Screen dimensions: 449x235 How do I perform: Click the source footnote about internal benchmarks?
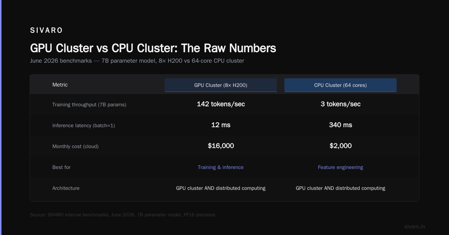click(123, 215)
